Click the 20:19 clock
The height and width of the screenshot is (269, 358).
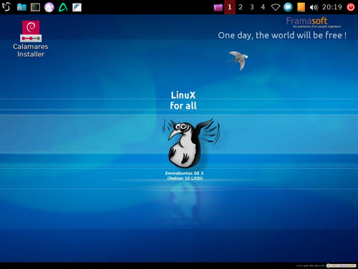(x=332, y=7)
